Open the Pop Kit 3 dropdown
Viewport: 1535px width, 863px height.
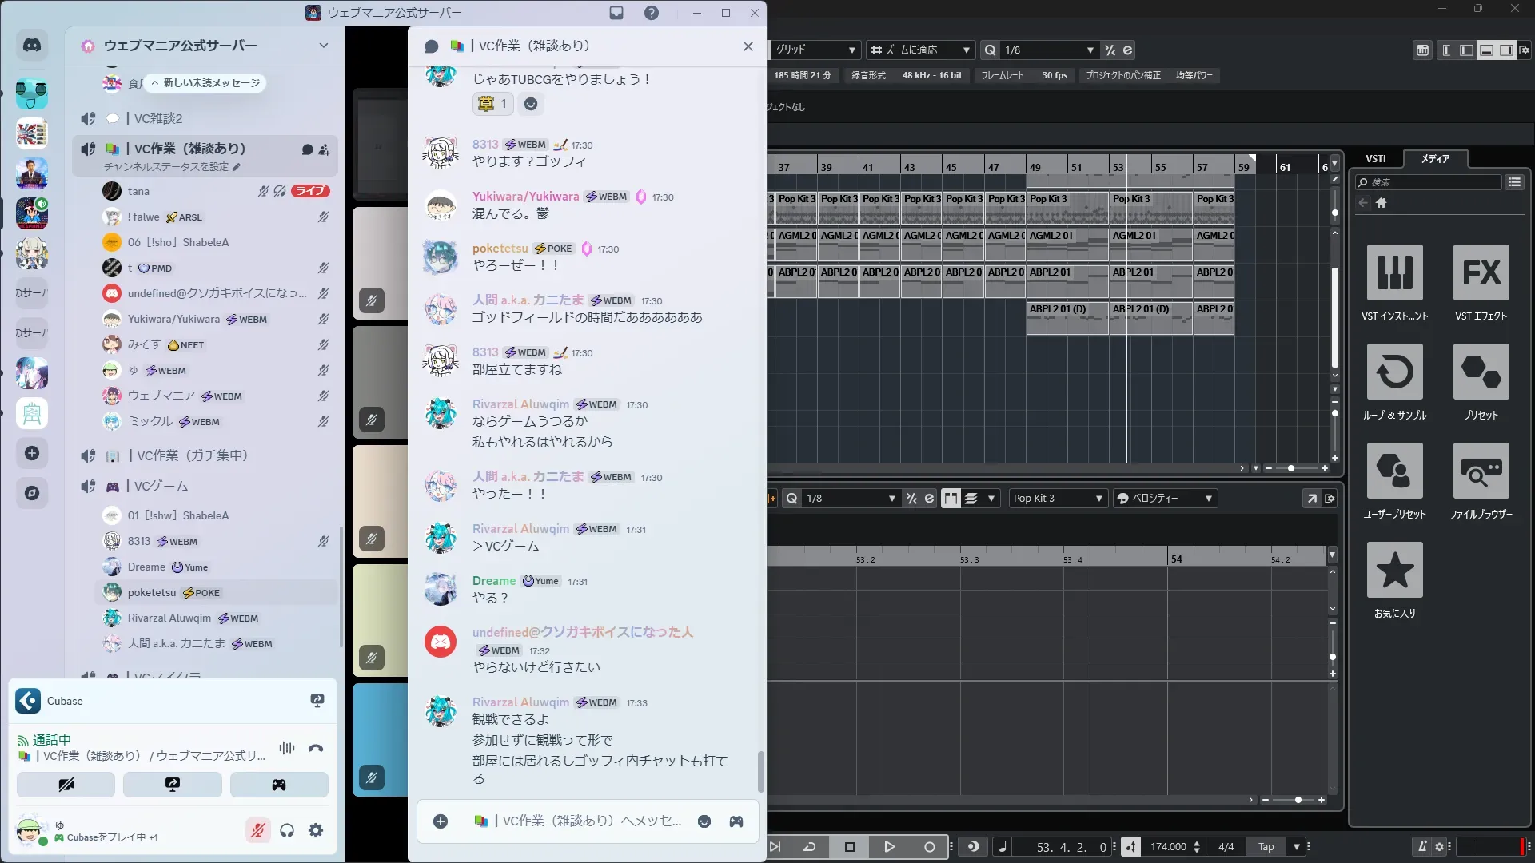tap(1057, 499)
